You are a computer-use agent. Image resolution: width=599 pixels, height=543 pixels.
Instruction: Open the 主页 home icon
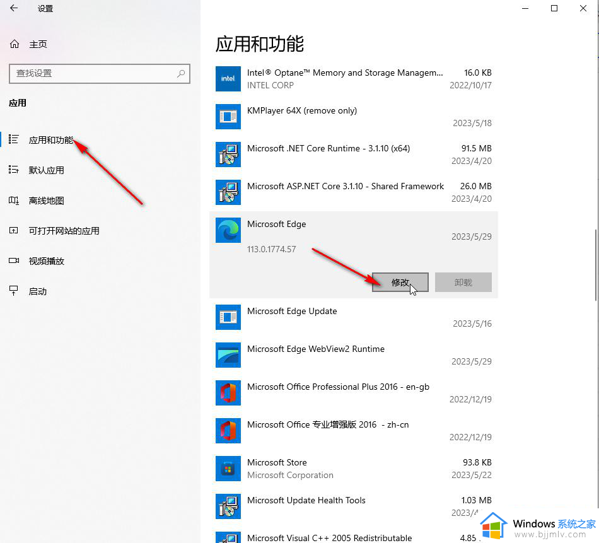pyautogui.click(x=15, y=44)
